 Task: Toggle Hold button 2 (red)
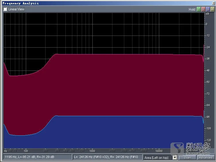[x=203, y=9]
